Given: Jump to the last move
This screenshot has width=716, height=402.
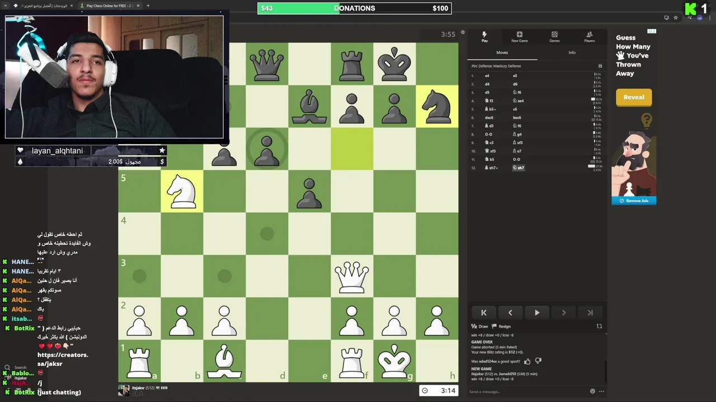Looking at the screenshot, I should [590, 313].
